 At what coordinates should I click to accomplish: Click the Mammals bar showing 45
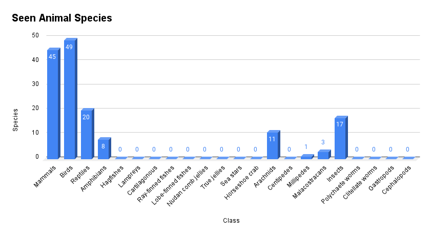tap(52, 102)
